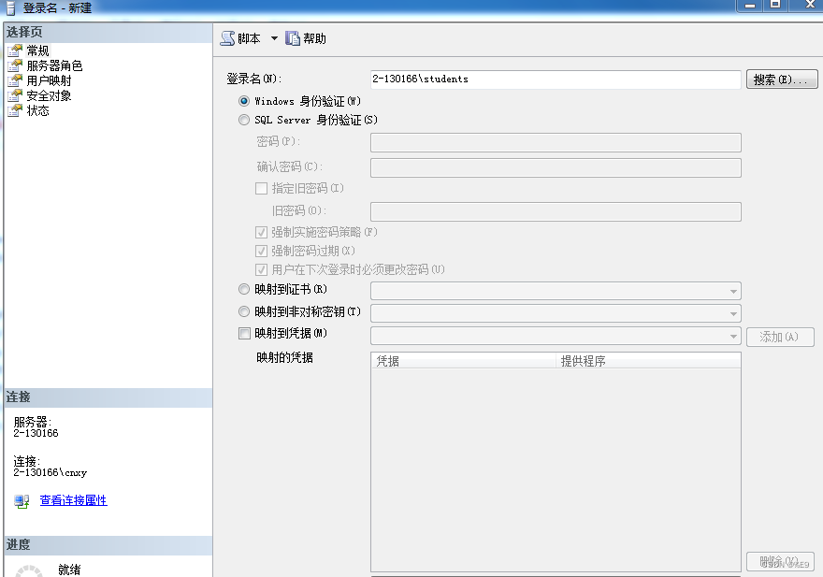Select the 状态 page icon
Image resolution: width=823 pixels, height=577 pixels.
[x=15, y=110]
